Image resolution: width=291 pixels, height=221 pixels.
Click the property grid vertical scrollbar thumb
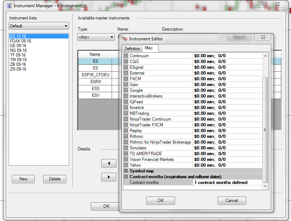265,130
